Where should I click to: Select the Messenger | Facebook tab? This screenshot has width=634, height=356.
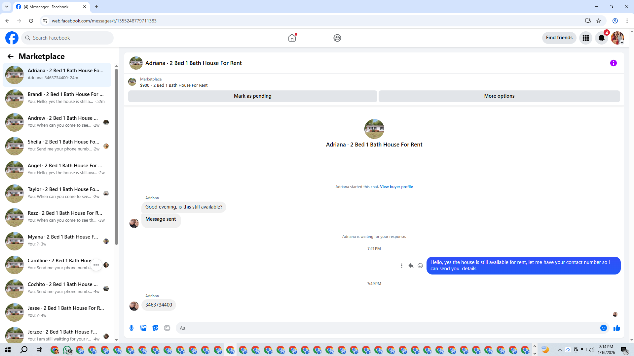click(x=51, y=7)
